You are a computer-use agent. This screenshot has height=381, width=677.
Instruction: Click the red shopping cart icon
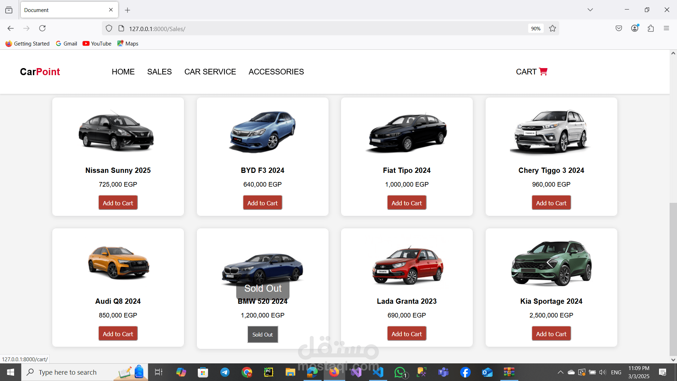click(x=543, y=72)
